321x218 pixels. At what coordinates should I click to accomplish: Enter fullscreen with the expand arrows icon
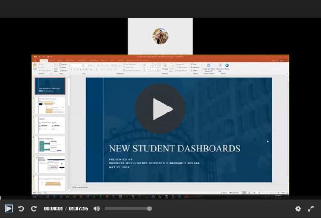(x=311, y=208)
